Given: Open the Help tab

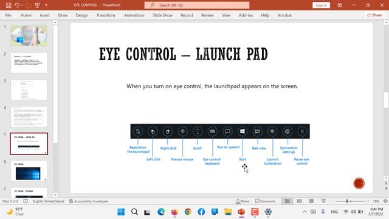Looking at the screenshot, I should point(265,15).
